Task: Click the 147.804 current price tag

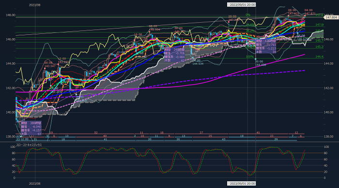Action: pyautogui.click(x=331, y=17)
